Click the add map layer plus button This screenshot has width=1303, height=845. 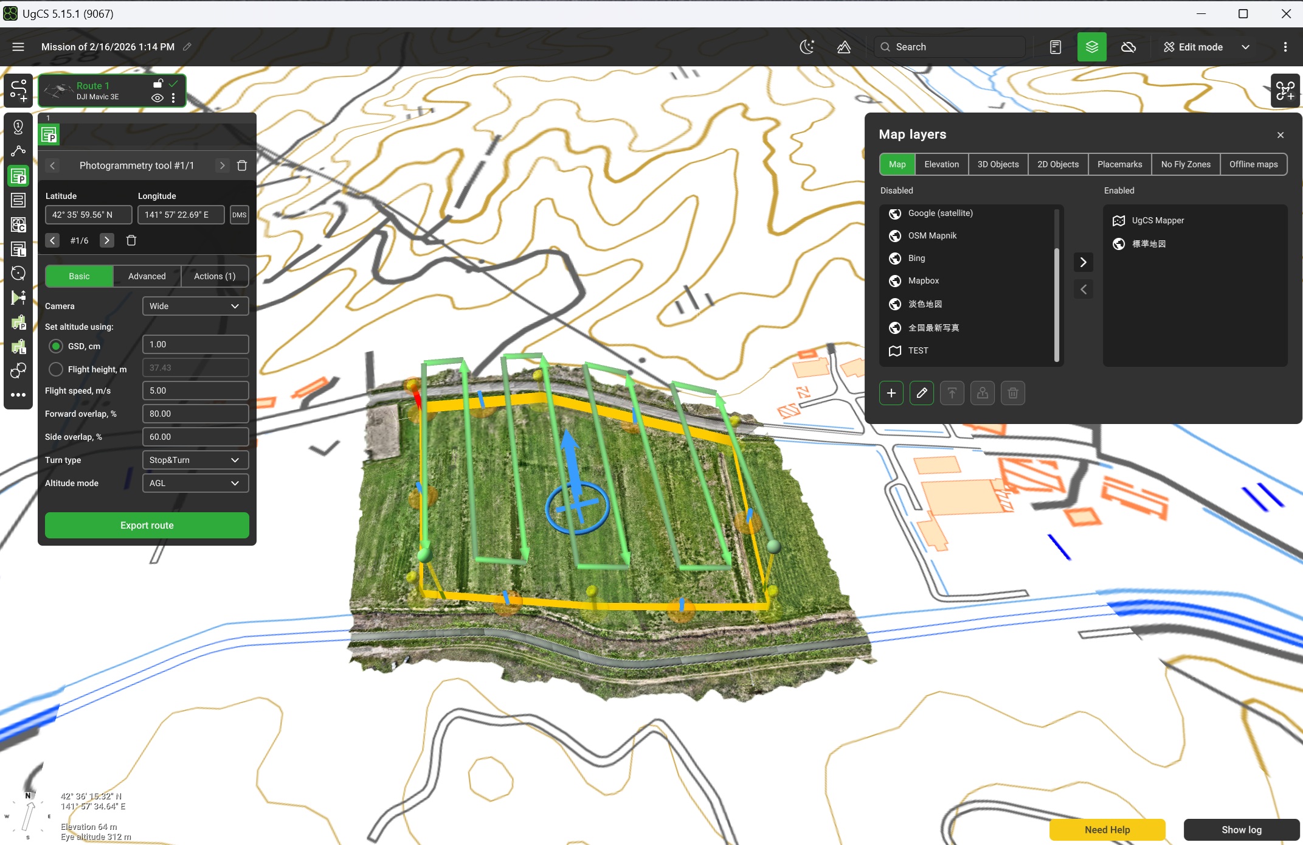(891, 393)
